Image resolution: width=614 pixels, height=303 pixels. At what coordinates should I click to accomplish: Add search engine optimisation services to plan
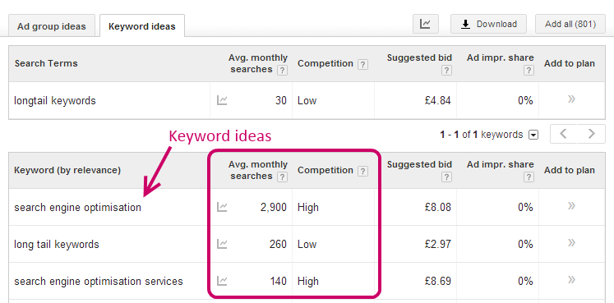(x=571, y=279)
